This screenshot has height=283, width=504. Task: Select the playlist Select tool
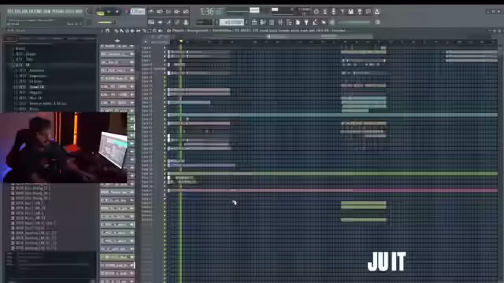[149, 31]
